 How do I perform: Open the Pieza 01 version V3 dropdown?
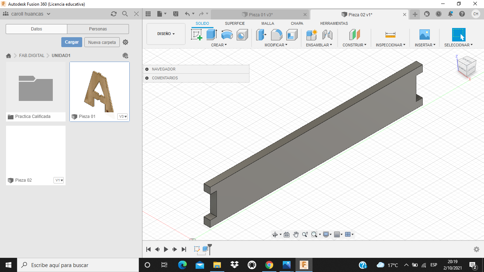click(x=123, y=117)
